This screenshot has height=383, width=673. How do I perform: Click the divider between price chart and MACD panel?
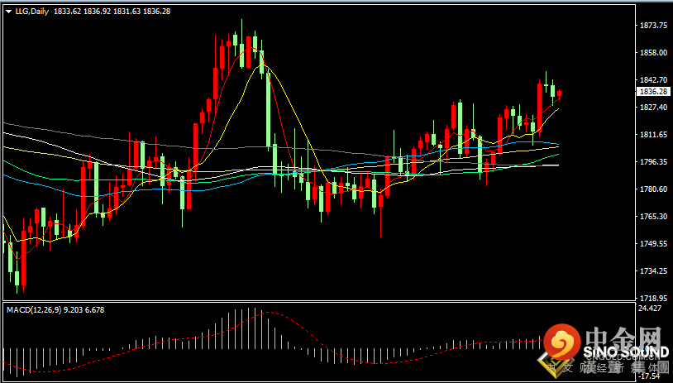click(318, 301)
